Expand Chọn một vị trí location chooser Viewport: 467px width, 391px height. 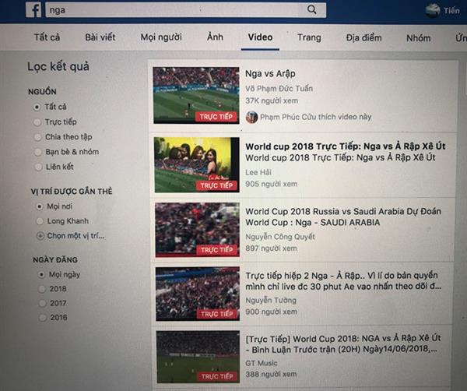75,236
